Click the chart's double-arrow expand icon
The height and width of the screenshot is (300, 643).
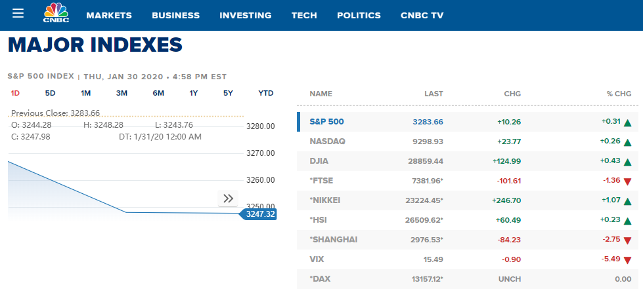(x=228, y=198)
